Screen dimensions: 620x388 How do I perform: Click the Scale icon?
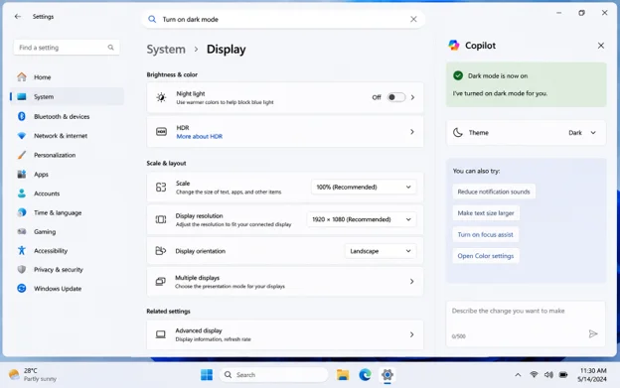click(161, 188)
